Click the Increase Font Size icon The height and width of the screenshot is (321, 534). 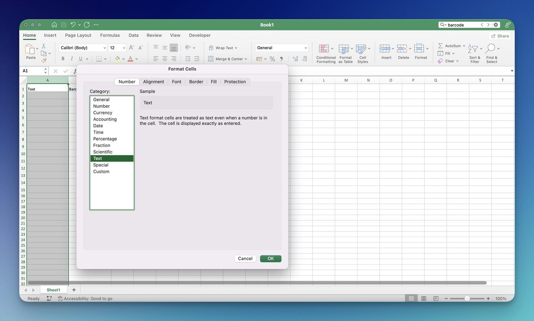pos(131,48)
